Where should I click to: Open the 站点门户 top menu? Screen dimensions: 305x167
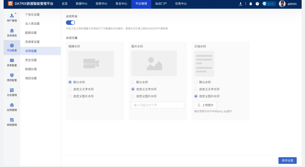[x=161, y=4]
